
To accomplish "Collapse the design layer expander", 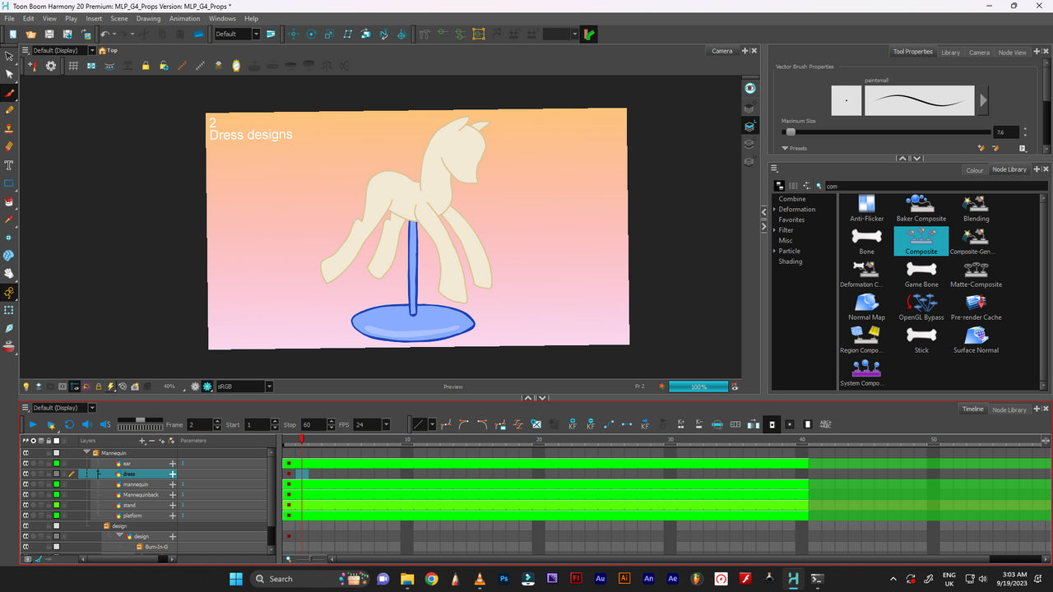I will click(120, 536).
